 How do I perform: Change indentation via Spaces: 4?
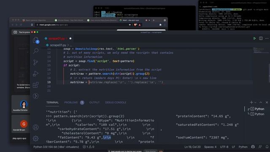pyautogui.click(x=210, y=147)
